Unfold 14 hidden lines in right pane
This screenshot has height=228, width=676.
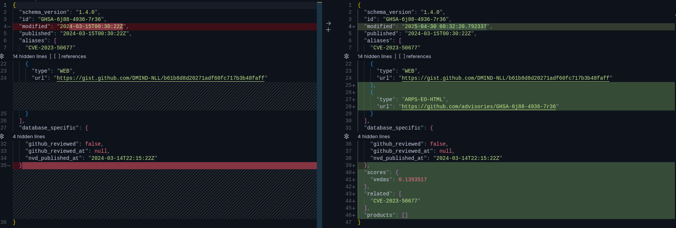coord(346,56)
